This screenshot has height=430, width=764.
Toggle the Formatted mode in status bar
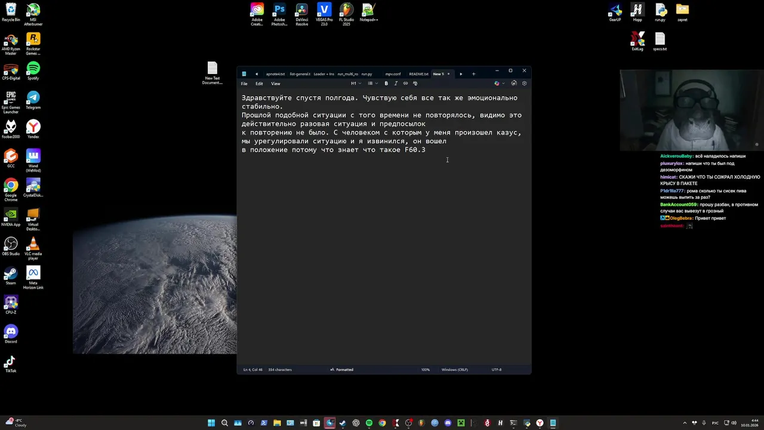(x=342, y=370)
